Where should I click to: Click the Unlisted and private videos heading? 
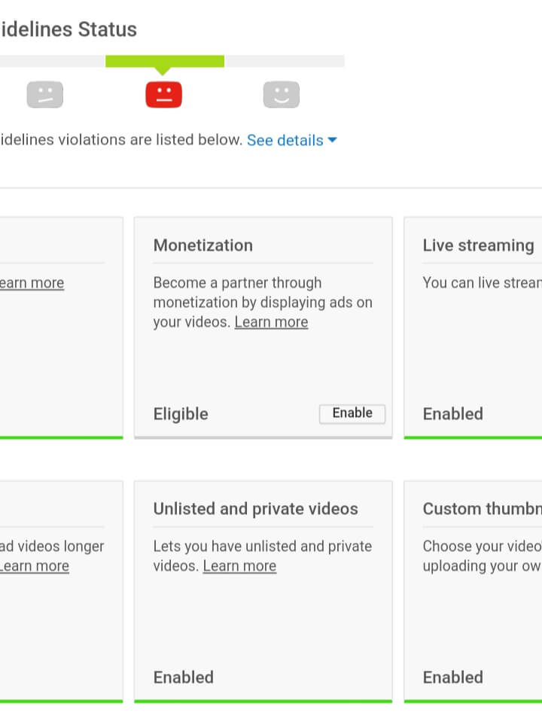click(256, 509)
